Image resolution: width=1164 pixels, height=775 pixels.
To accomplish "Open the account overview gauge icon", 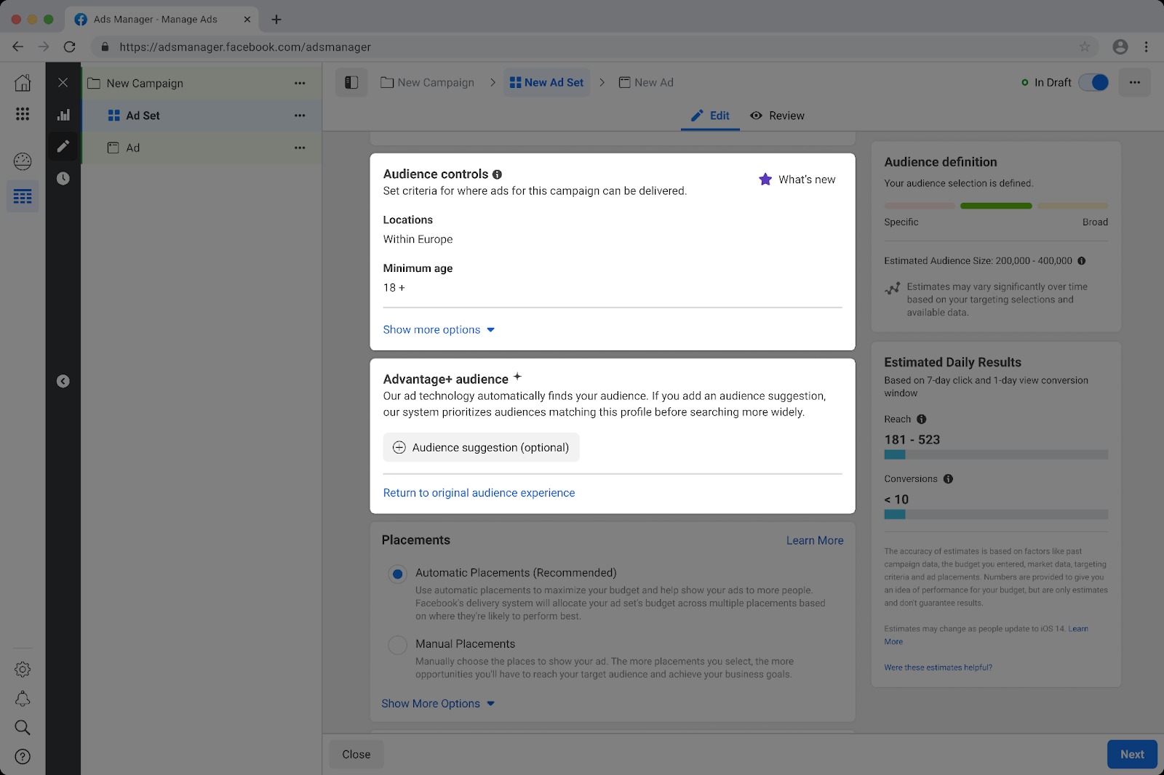I will (x=23, y=161).
